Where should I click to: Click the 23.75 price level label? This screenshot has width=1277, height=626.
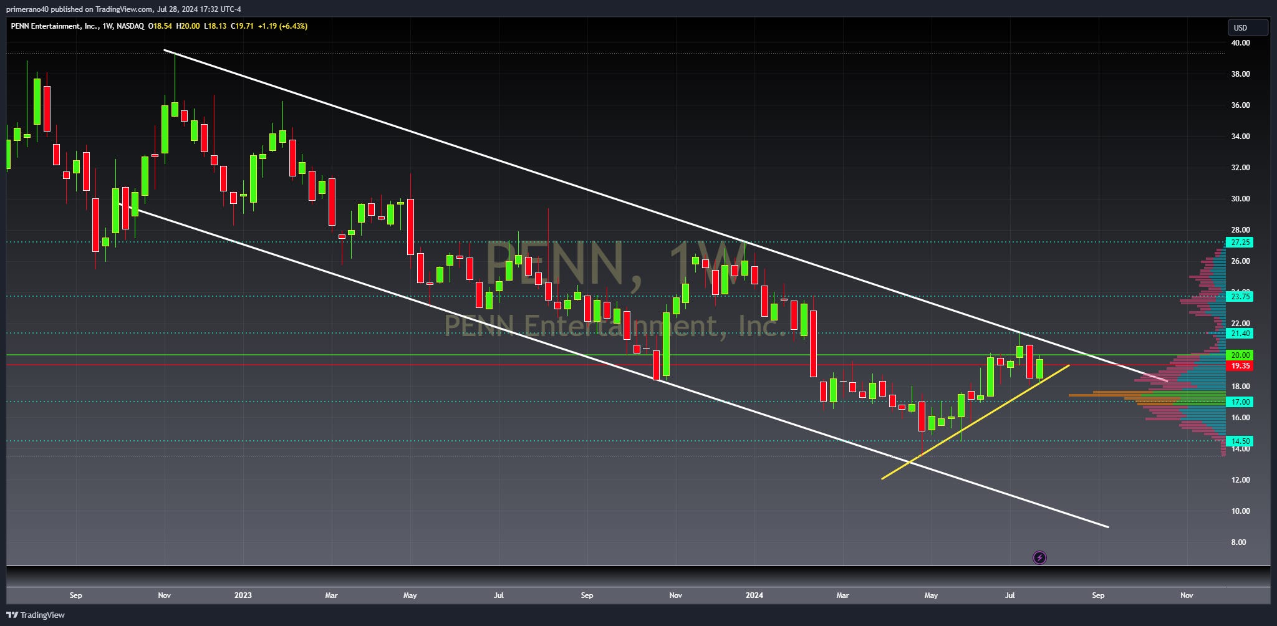pos(1240,297)
